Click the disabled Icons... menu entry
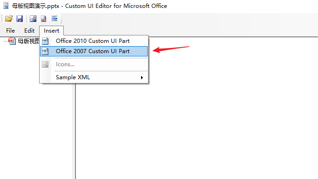 [94, 64]
